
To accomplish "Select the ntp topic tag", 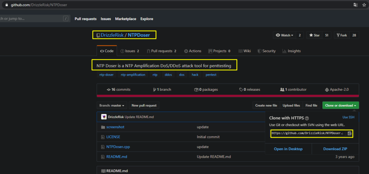I will point(155,75).
